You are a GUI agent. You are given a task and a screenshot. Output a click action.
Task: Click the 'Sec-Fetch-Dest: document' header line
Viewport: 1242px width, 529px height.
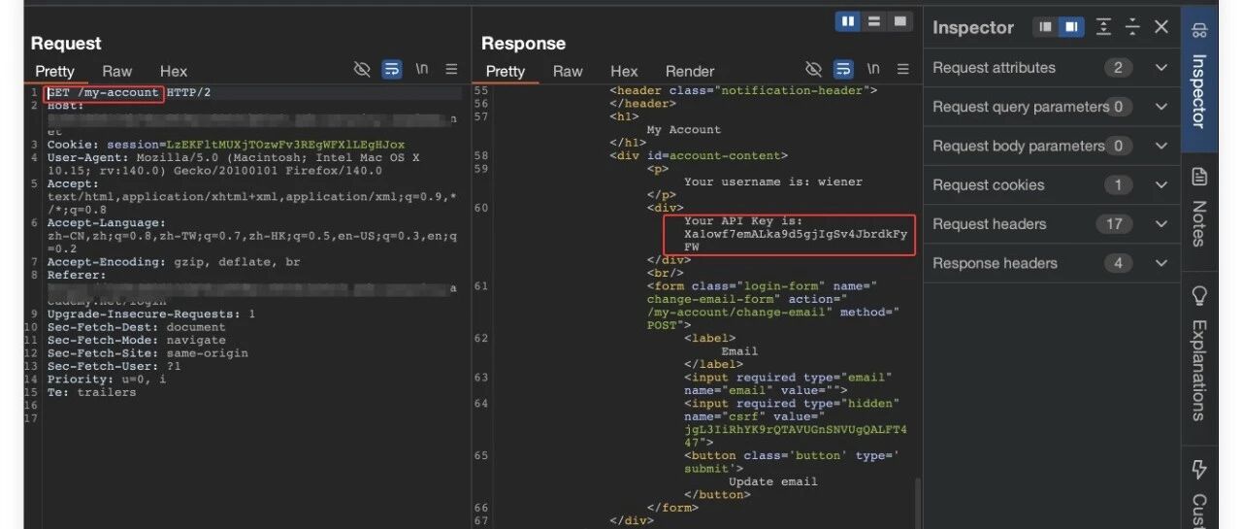pyautogui.click(x=136, y=327)
